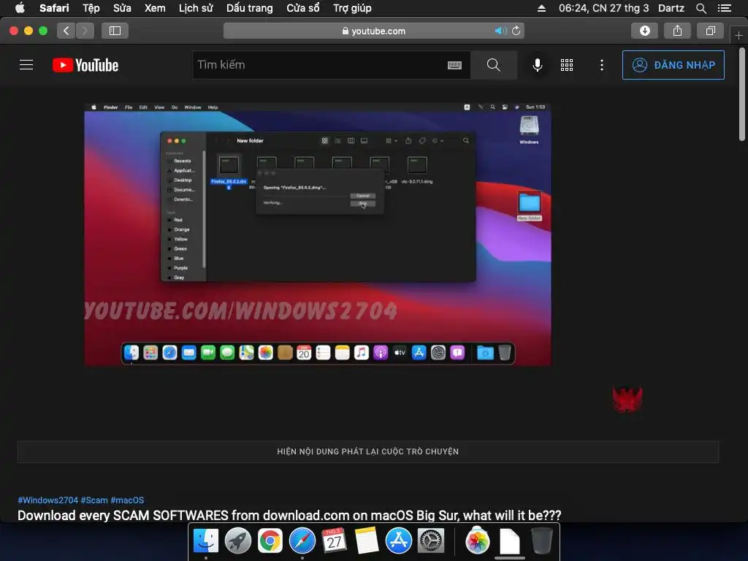Show Safari downloads
Viewport: 748px width, 561px height.
coord(644,31)
